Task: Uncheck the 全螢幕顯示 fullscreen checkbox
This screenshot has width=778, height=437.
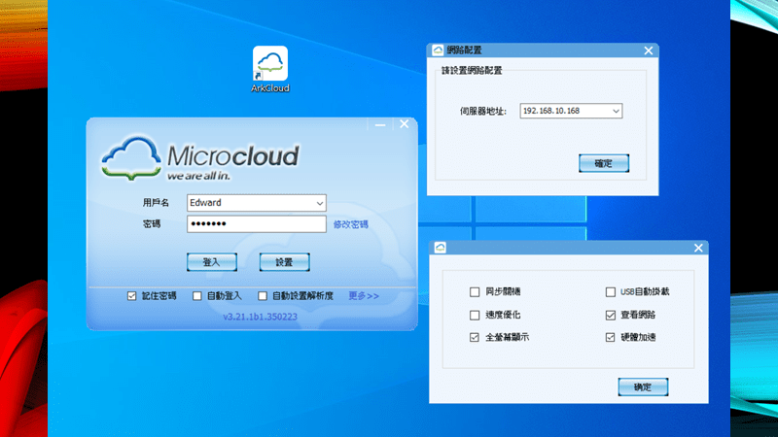Action: point(475,337)
